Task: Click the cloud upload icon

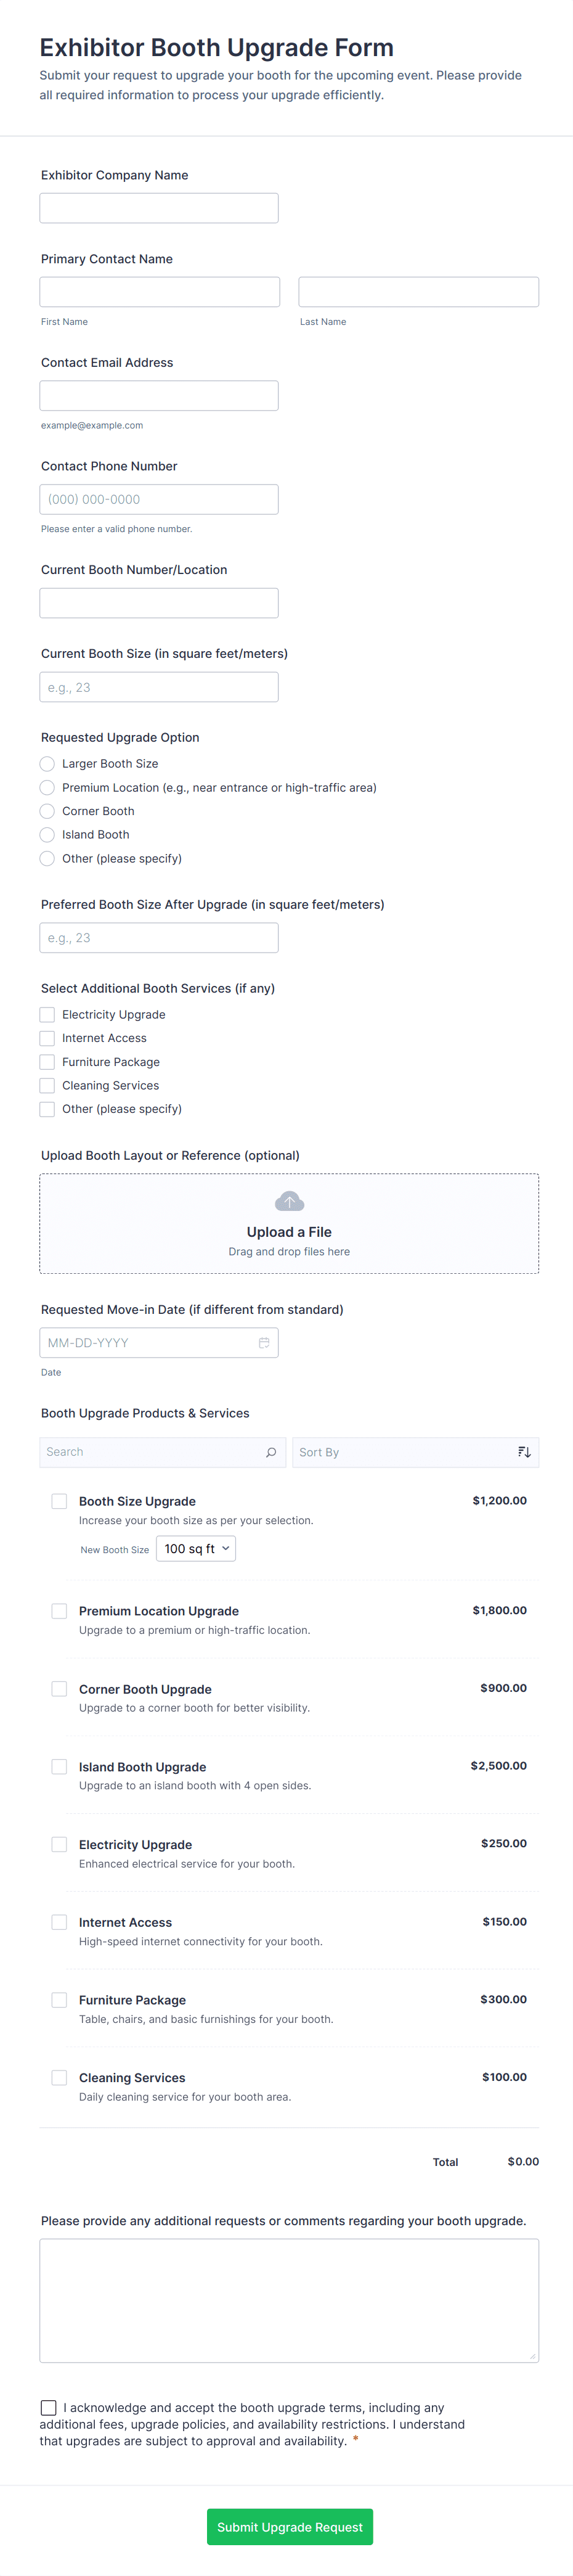Action: tap(289, 1200)
